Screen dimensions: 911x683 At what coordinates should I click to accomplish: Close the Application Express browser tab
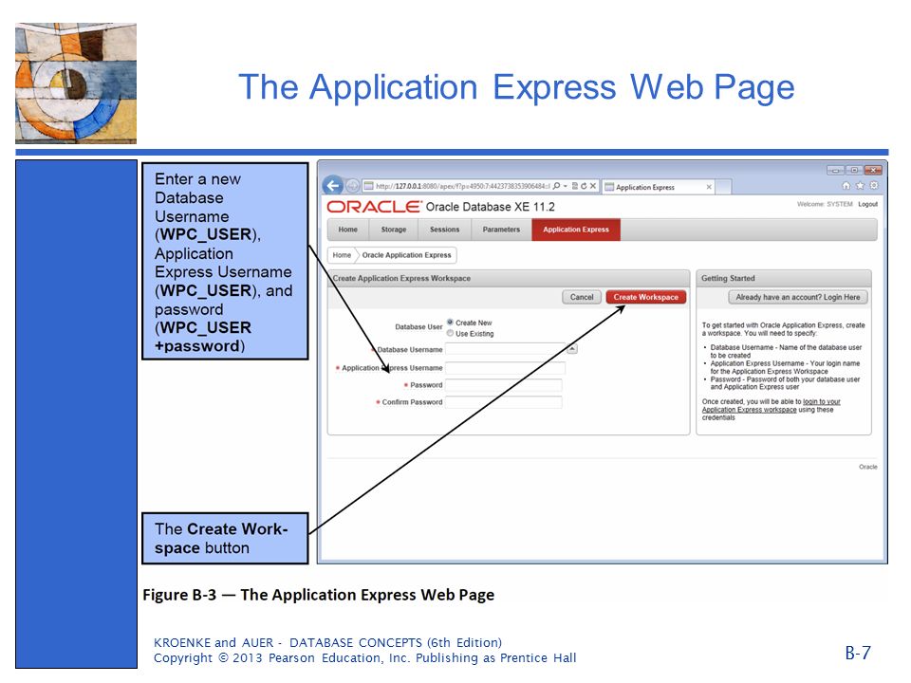(709, 187)
